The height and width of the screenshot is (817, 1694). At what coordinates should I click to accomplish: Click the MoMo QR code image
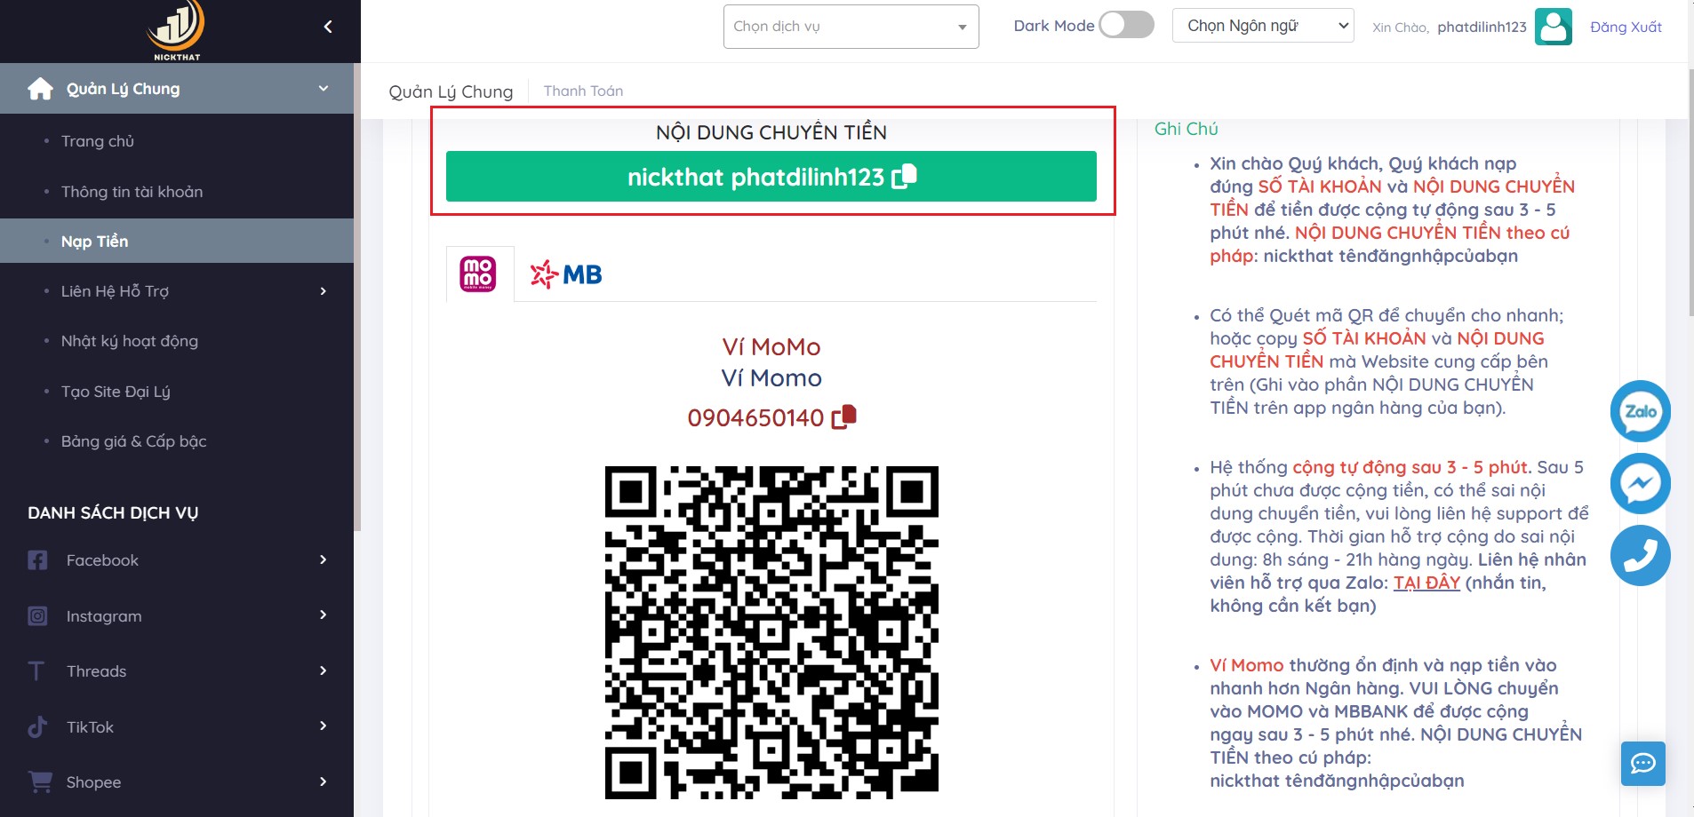[x=771, y=632]
